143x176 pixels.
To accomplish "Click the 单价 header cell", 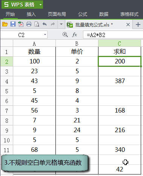I will (x=77, y=52).
